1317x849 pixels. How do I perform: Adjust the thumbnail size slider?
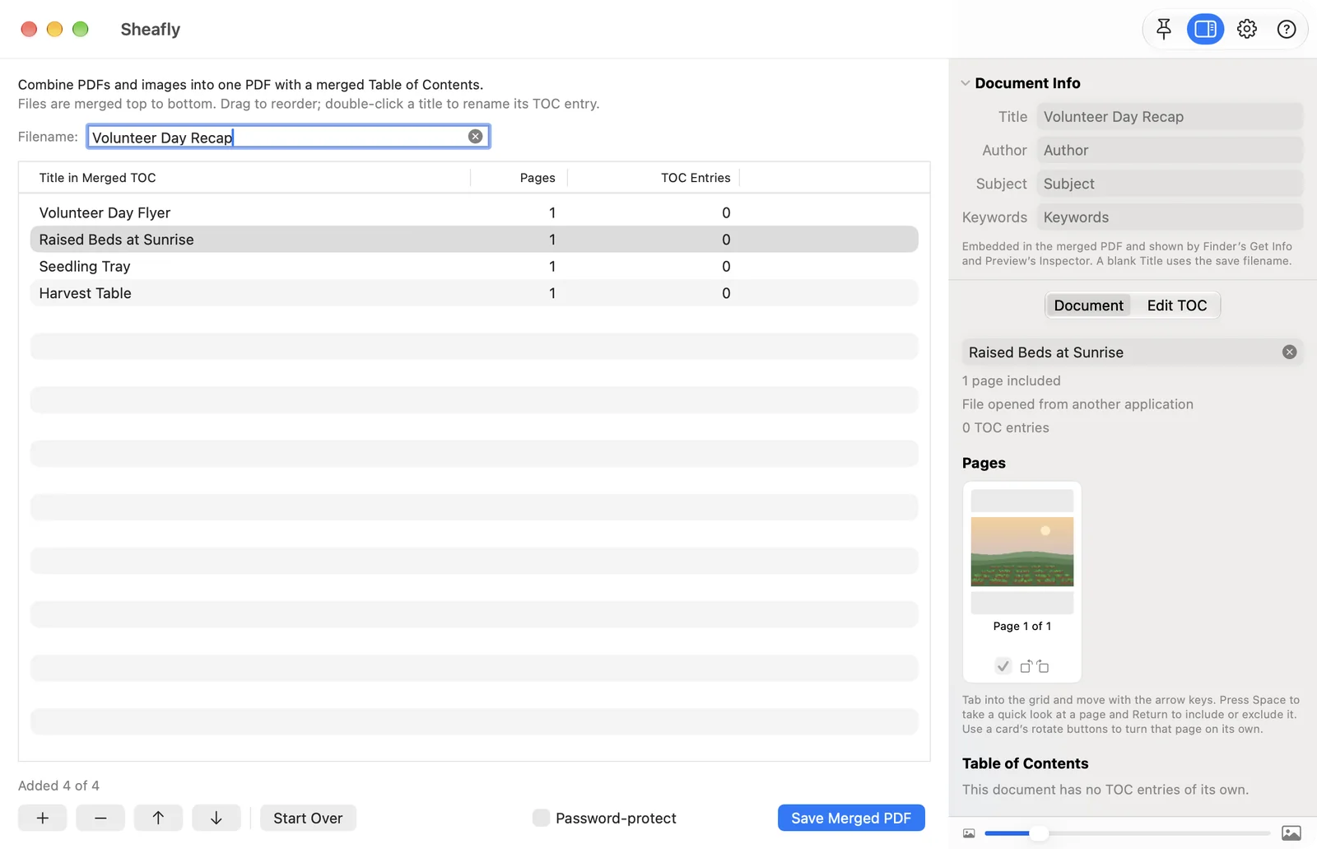1040,833
